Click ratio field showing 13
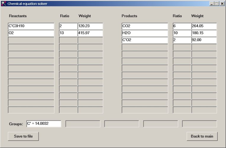This screenshot has width=226, height=148. tap(68, 33)
